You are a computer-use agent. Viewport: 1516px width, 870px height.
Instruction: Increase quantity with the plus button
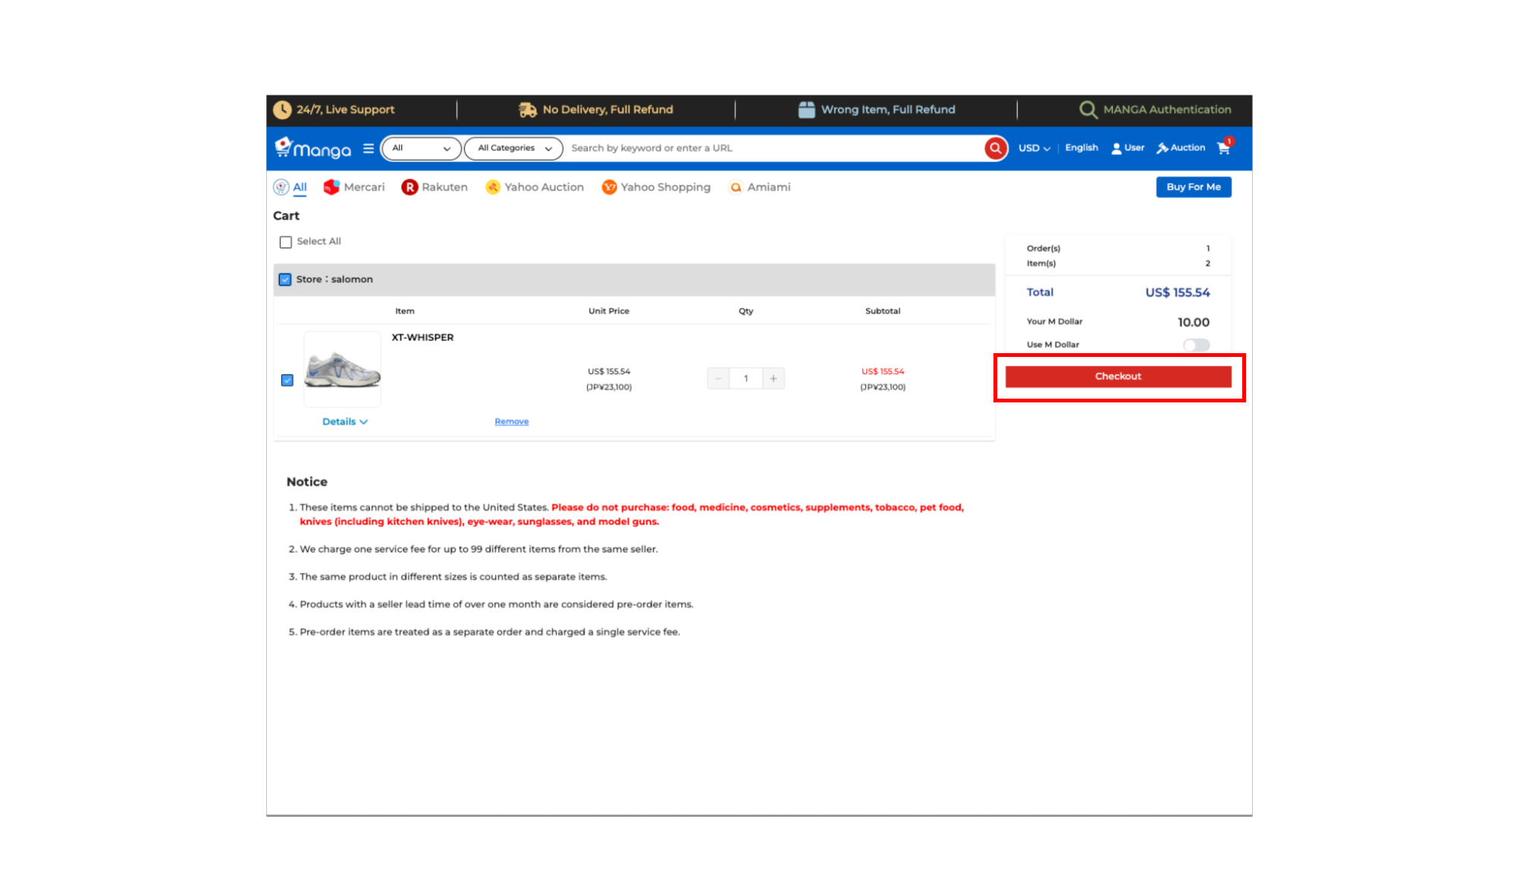773,378
